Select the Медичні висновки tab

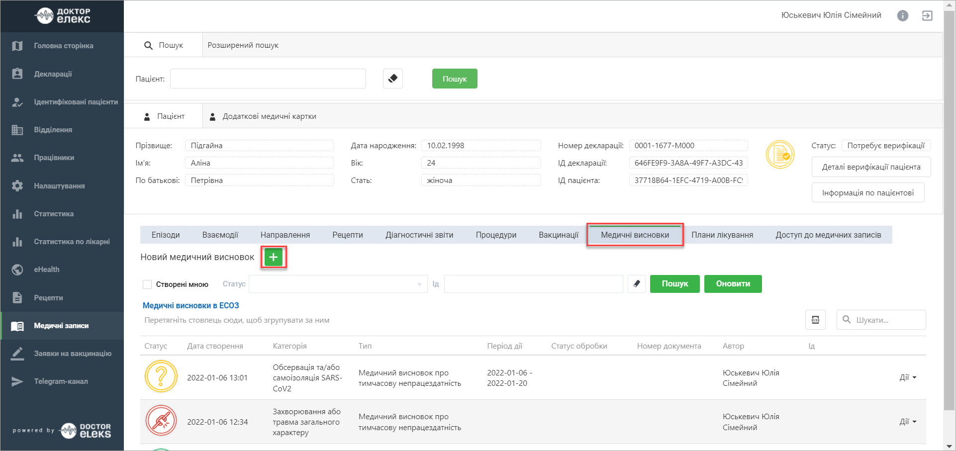(635, 235)
